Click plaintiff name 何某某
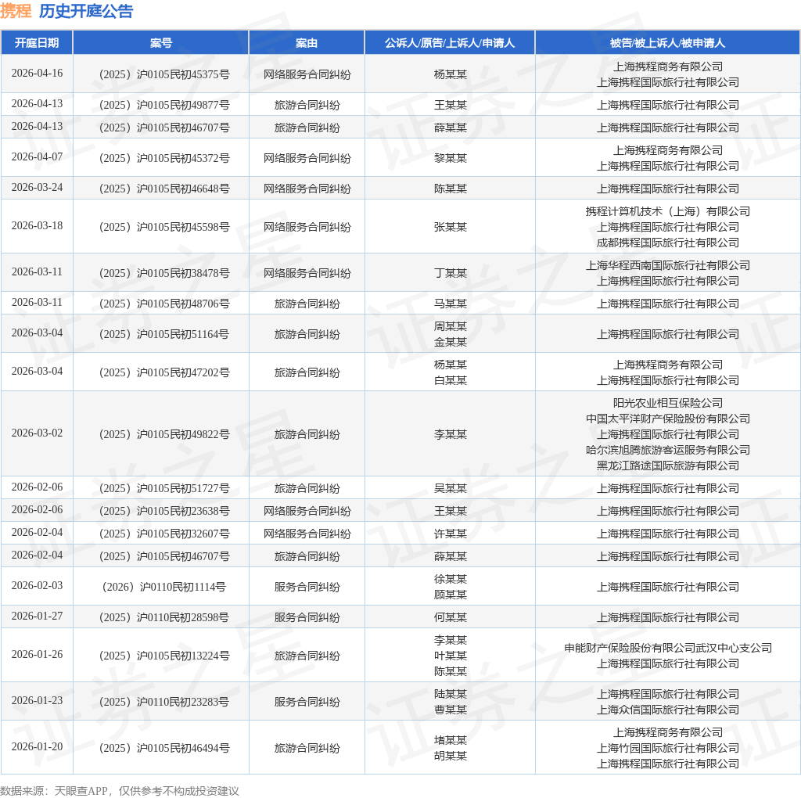The width and height of the screenshot is (801, 798). click(450, 617)
